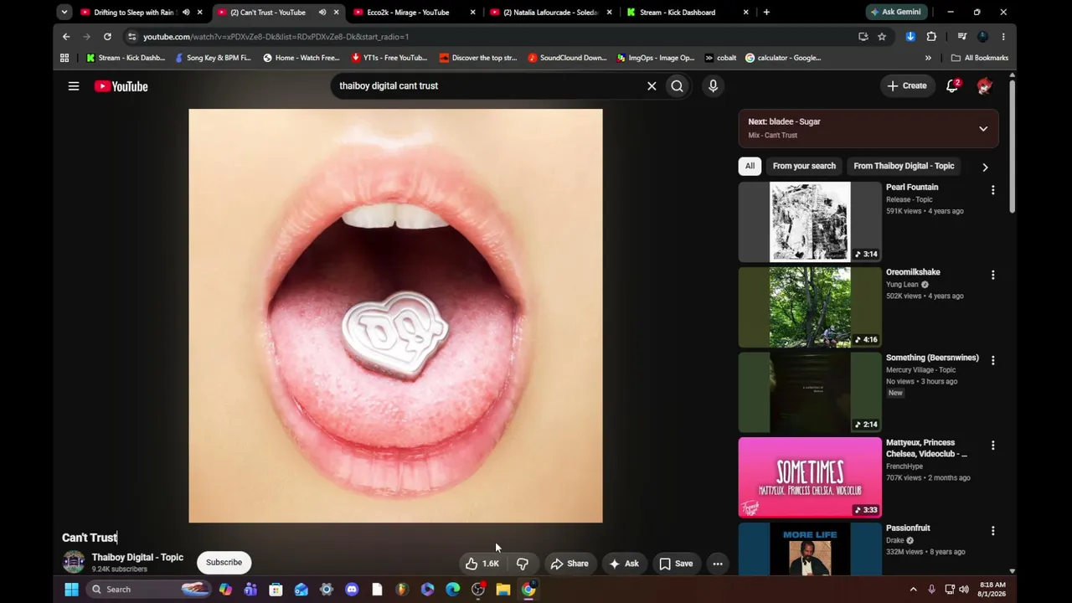This screenshot has height=603, width=1072.
Task: Clear the YouTube search box text
Action: [x=652, y=85]
